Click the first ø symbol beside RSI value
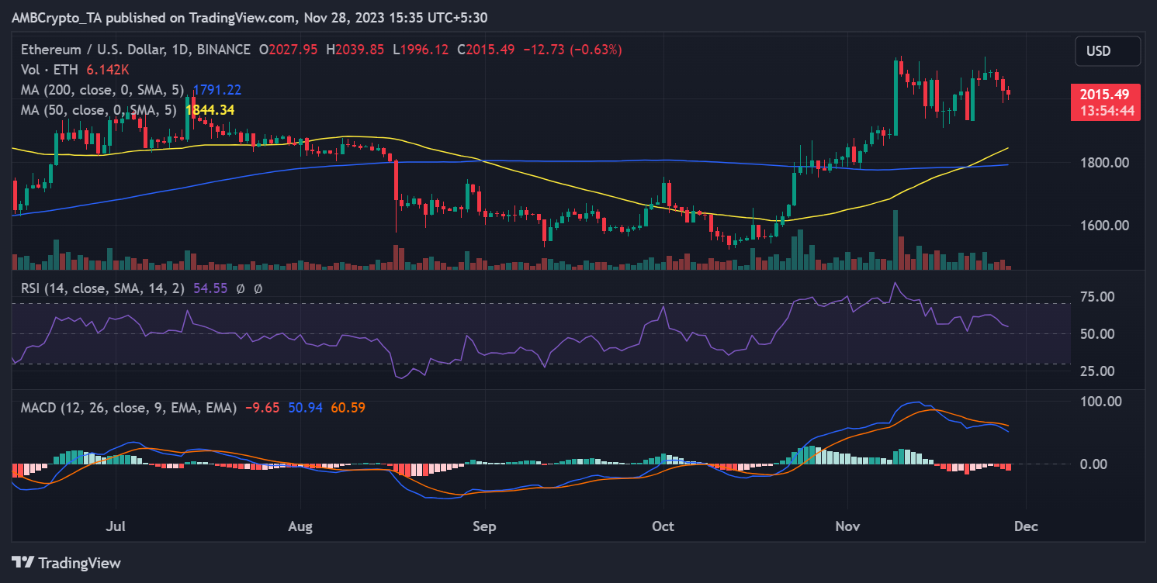This screenshot has width=1157, height=583. tap(241, 288)
